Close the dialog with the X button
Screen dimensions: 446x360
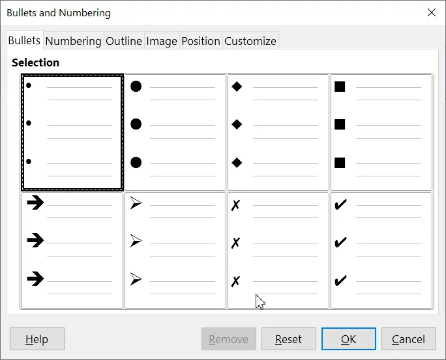(430, 12)
